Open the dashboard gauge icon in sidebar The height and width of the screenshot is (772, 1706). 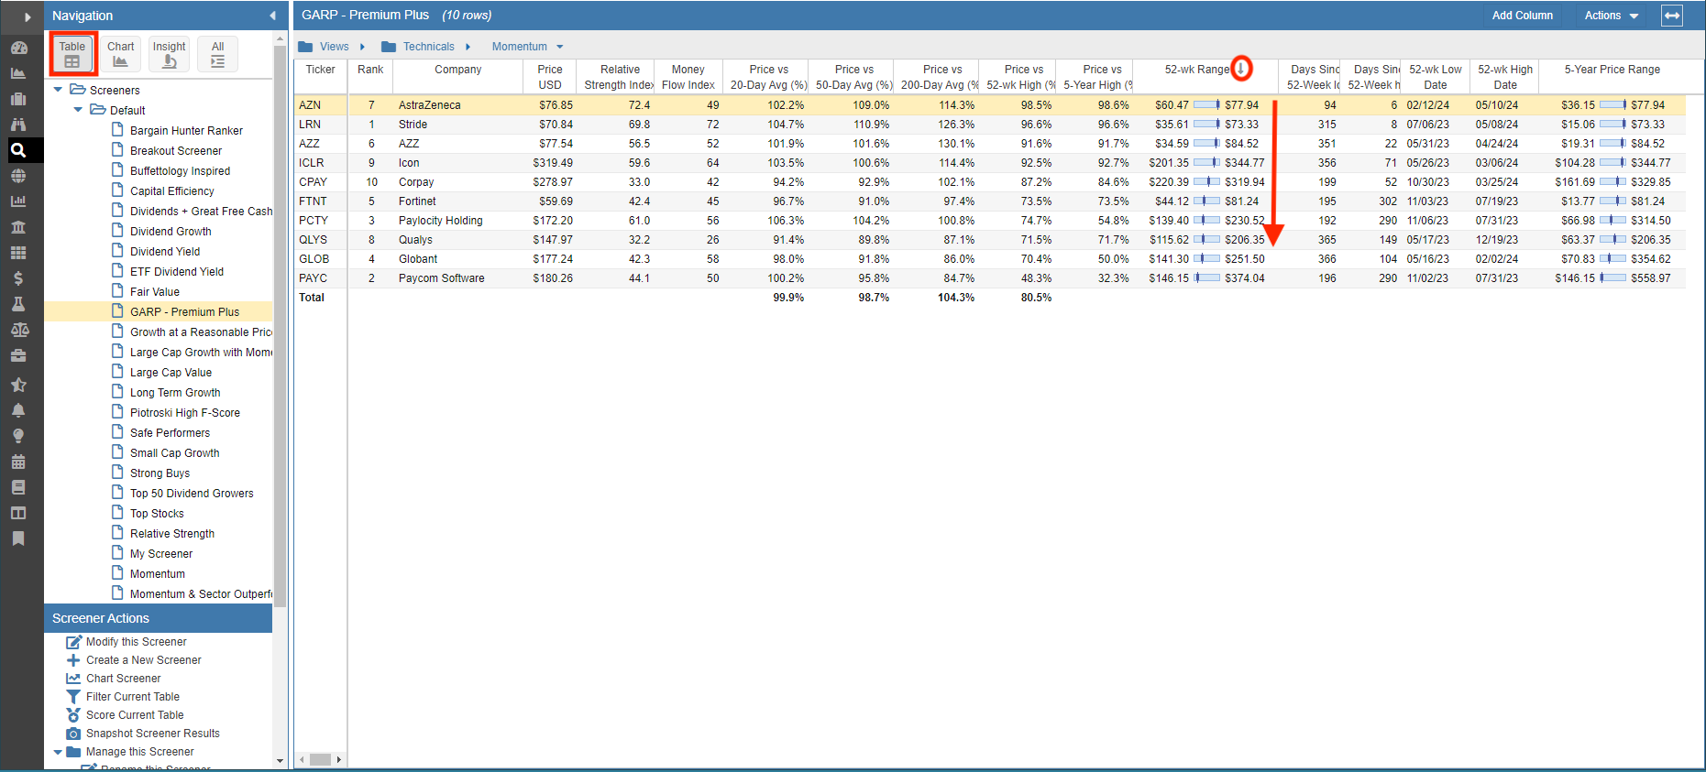click(18, 48)
